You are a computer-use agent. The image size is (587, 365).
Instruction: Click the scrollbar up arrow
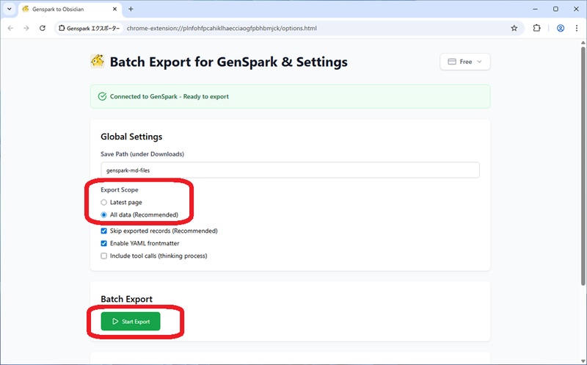583,43
